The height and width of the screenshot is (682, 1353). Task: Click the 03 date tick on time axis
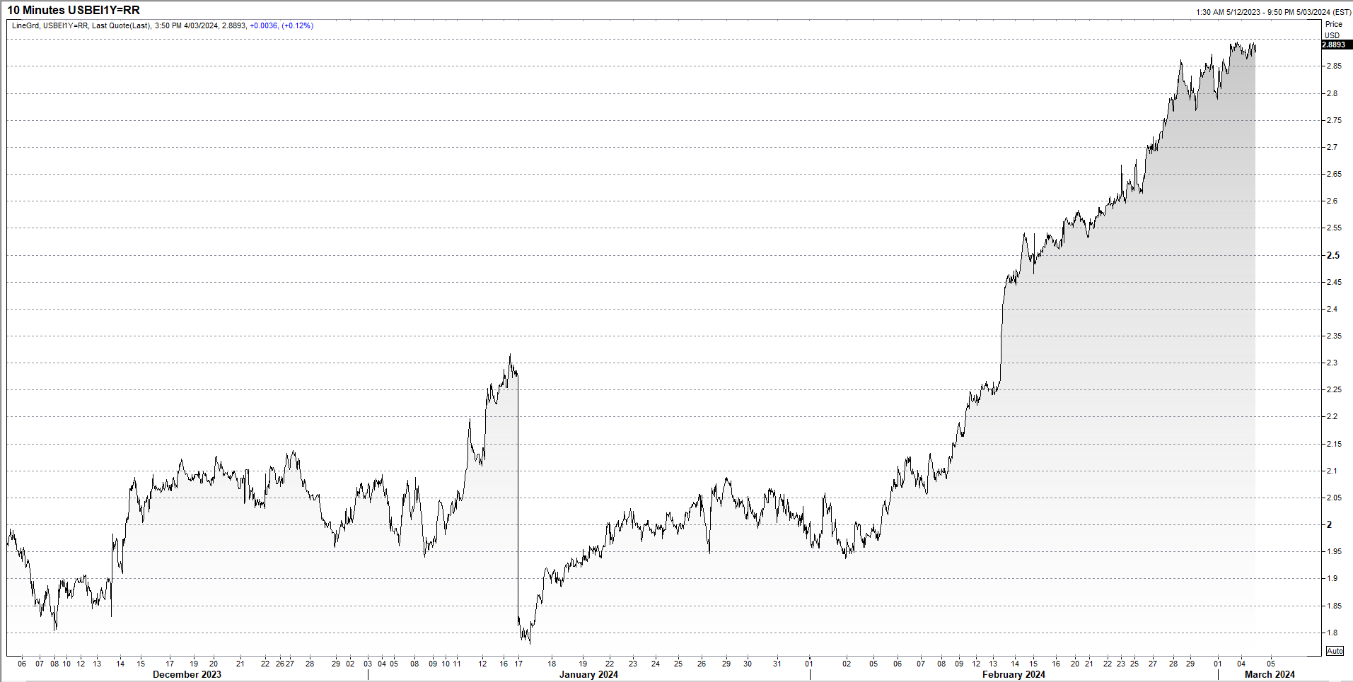pos(368,664)
